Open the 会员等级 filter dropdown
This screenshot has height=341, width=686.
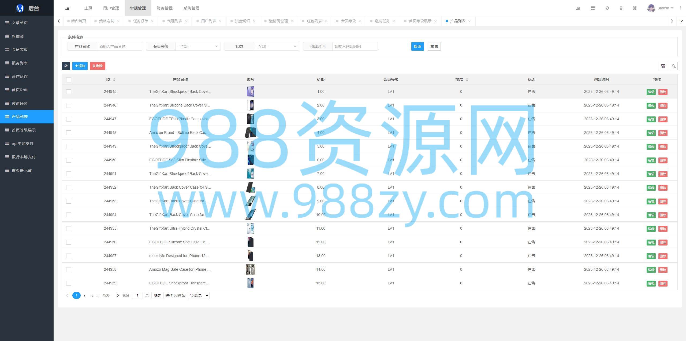coord(198,46)
